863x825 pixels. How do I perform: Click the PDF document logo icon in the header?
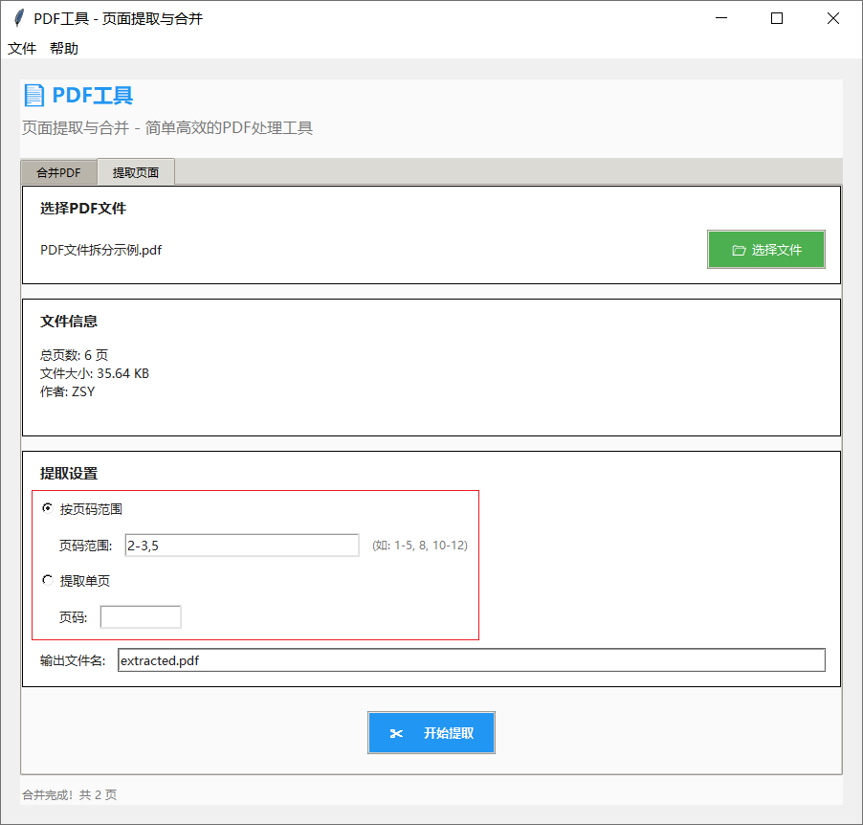tap(35, 95)
